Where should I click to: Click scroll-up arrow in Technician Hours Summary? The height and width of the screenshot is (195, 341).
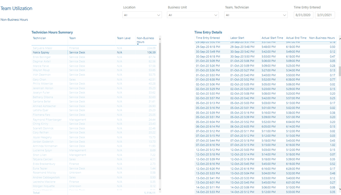(x=160, y=39)
